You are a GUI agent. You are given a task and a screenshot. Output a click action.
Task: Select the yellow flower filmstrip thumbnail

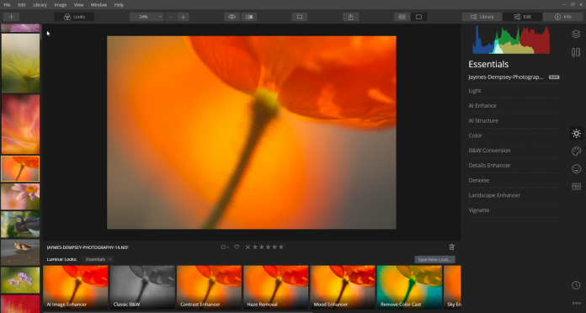coord(20,63)
